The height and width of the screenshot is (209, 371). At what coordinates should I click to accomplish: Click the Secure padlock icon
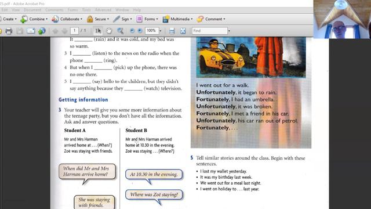coord(90,19)
